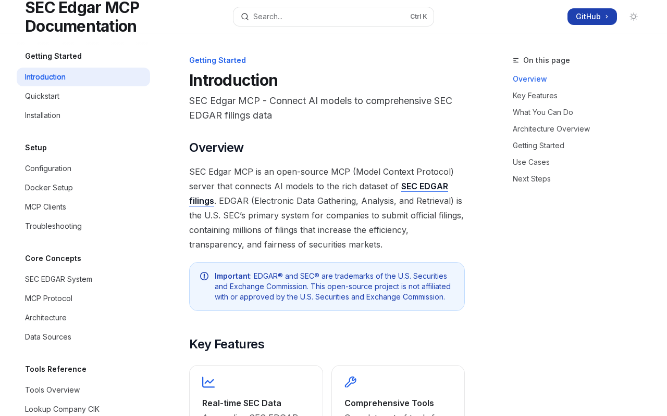
Task: Follow the SEC EDGAR filings link
Action: pyautogui.click(x=424, y=187)
